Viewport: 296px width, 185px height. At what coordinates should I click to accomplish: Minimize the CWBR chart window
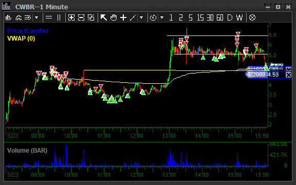(x=268, y=7)
